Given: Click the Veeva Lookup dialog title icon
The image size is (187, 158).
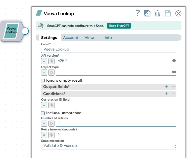Looking at the screenshot, I should coord(39,13).
